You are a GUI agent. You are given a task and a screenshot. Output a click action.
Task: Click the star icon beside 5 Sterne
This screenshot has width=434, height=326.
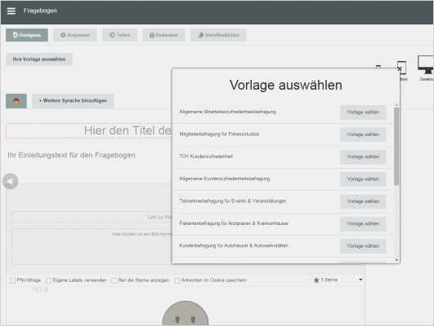316,280
